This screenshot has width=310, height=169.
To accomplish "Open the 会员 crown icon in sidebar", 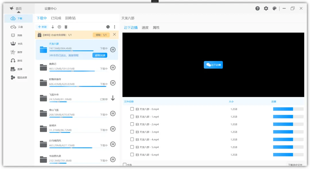I will (13, 44).
